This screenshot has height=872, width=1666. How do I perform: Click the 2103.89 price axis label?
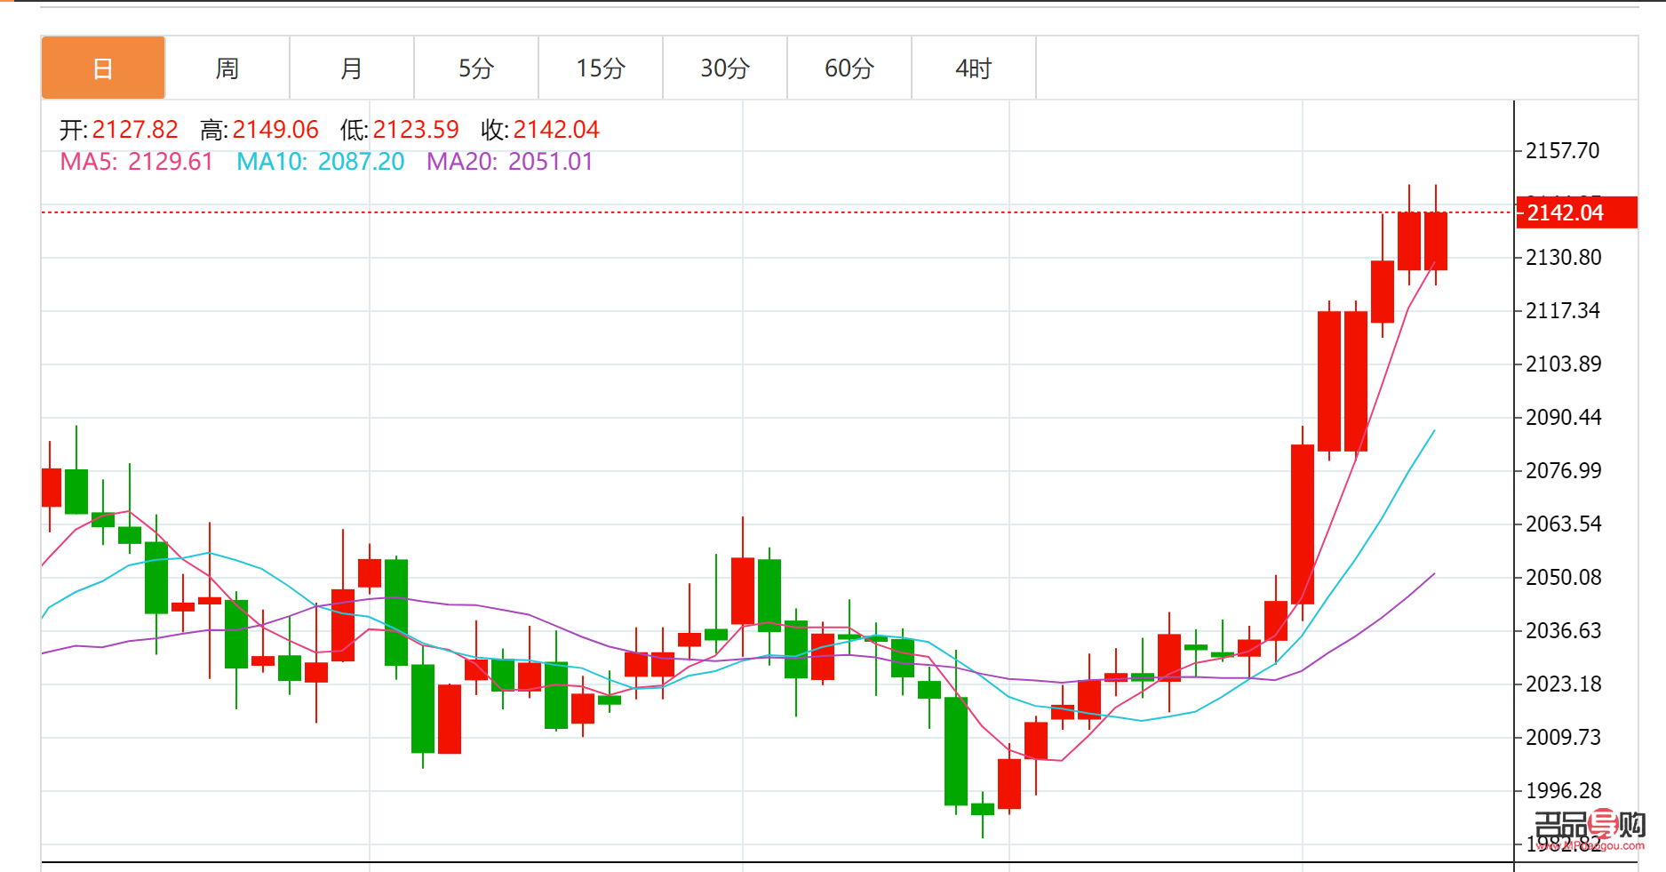tap(1564, 364)
